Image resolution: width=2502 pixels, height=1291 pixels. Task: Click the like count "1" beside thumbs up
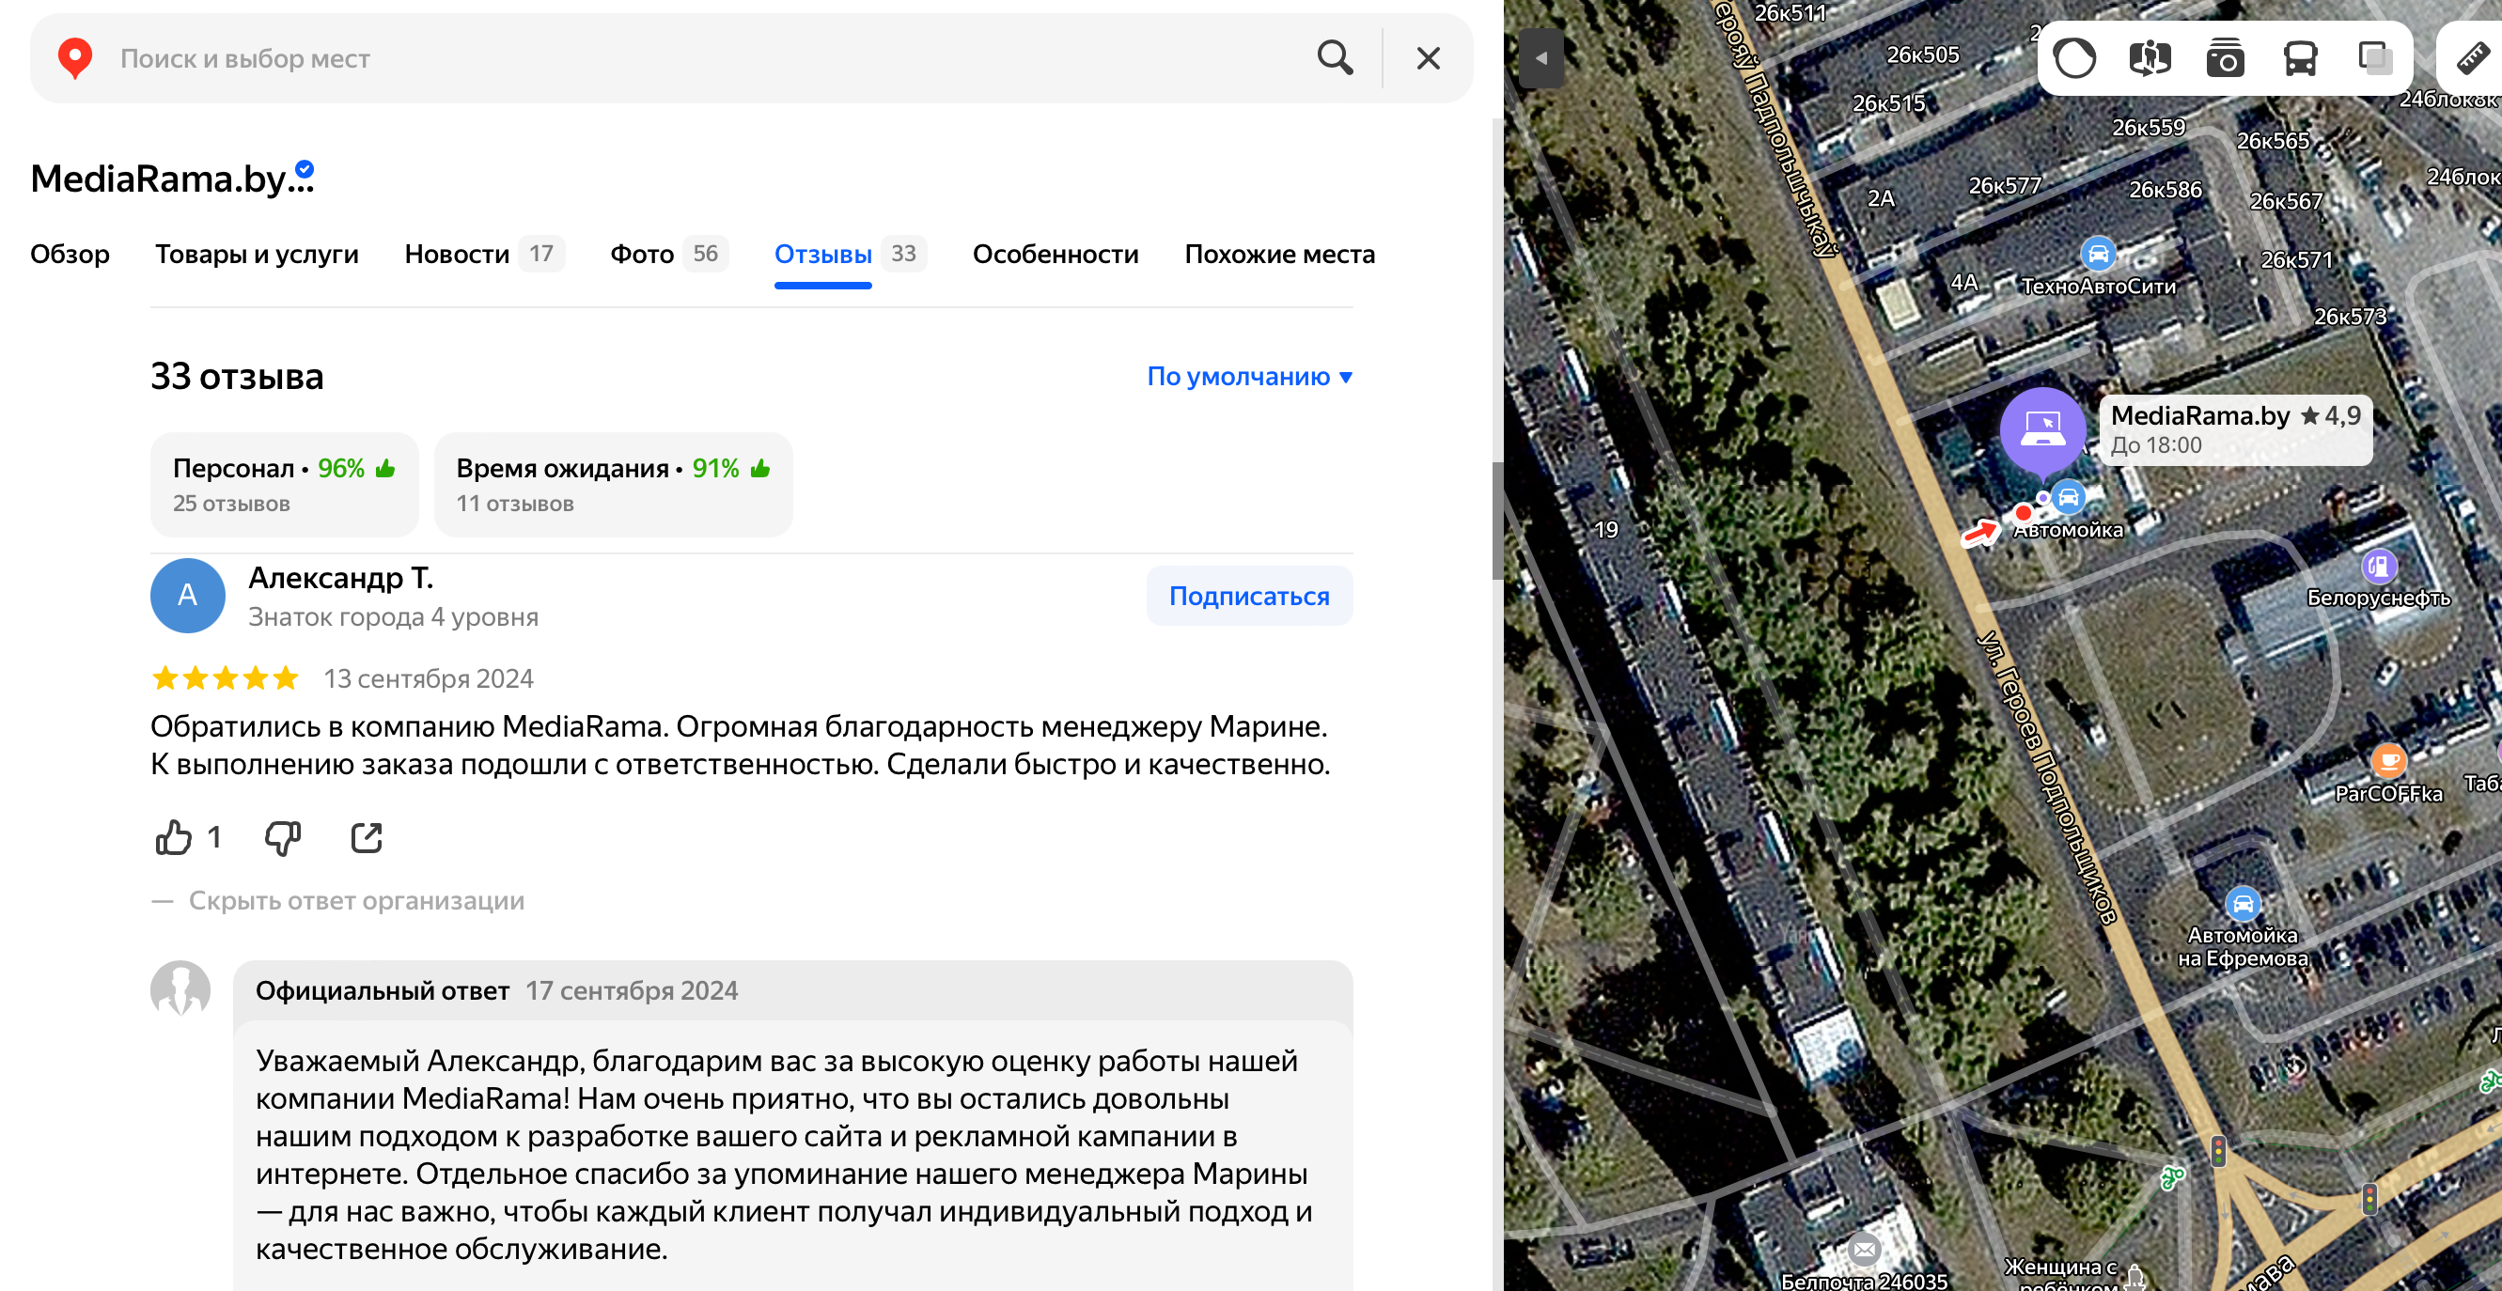[x=214, y=837]
